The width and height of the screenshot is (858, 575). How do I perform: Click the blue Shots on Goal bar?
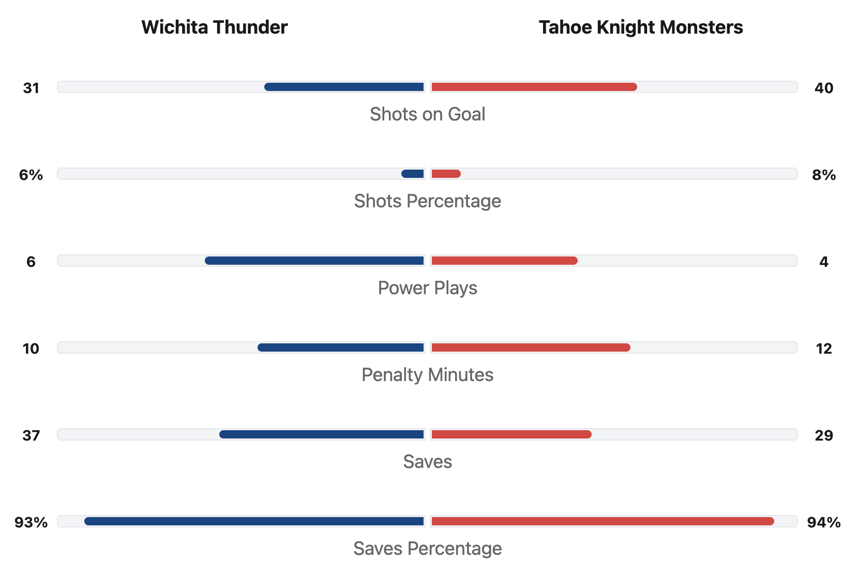344,87
